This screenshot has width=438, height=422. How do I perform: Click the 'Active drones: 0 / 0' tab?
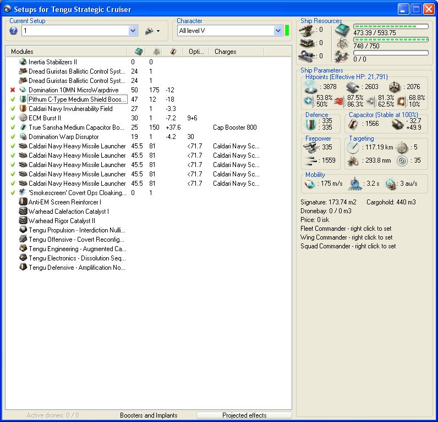point(53,415)
